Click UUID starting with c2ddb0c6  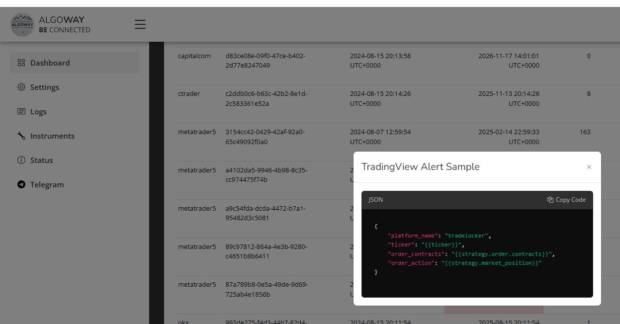point(266,99)
